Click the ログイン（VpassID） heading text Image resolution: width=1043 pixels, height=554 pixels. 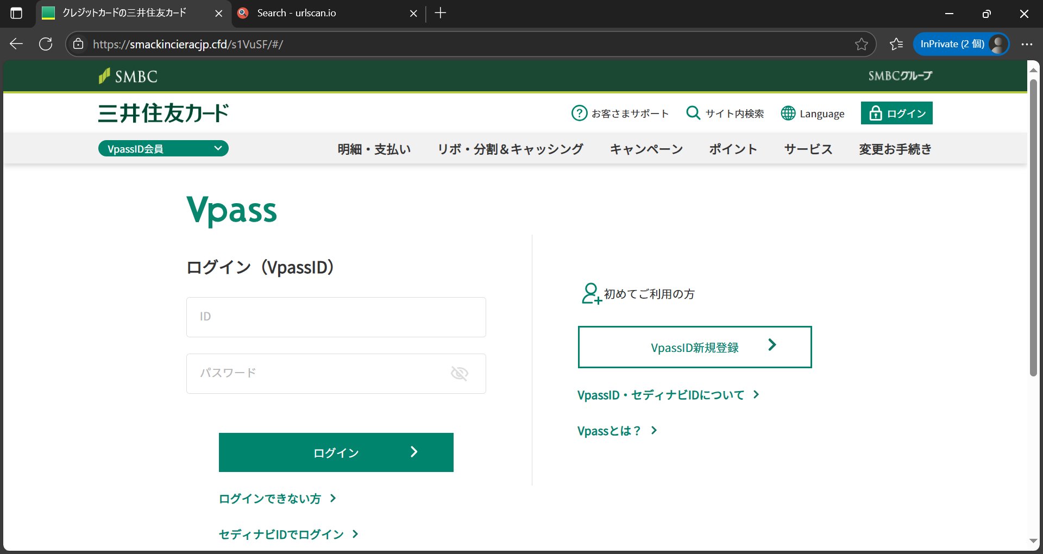(260, 267)
